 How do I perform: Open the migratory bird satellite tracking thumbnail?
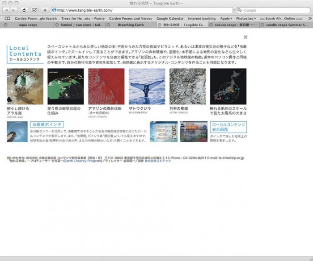pos(66,87)
